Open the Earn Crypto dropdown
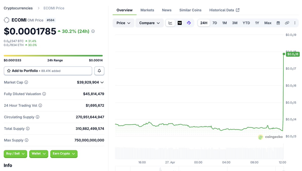This screenshot has height=171, width=302. pyautogui.click(x=64, y=154)
